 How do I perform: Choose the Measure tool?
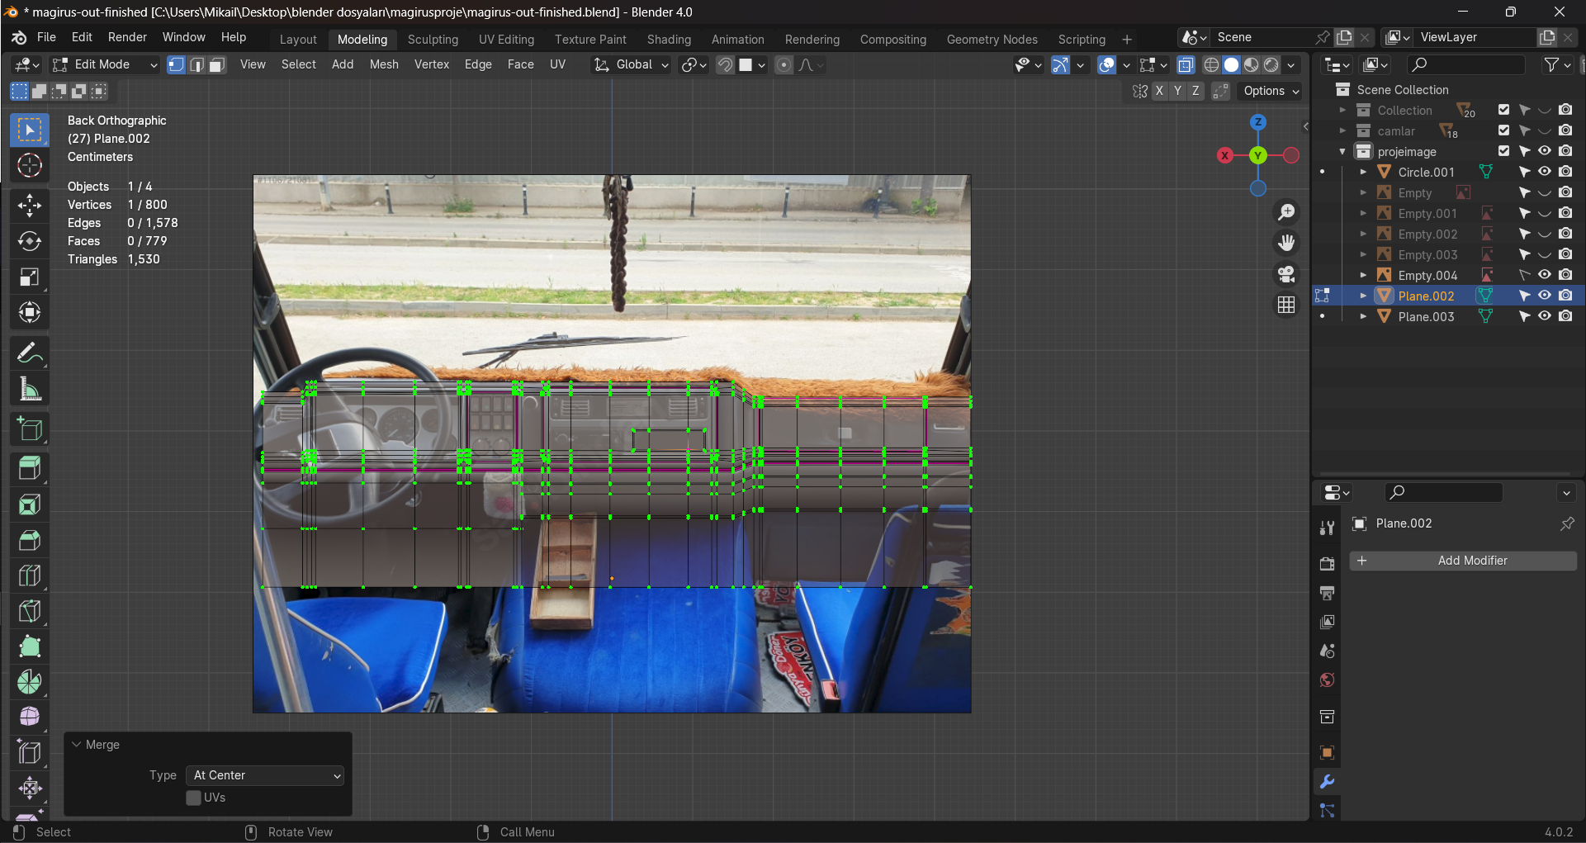30,390
